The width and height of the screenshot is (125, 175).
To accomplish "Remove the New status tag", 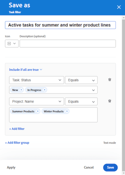I will 21,90.
